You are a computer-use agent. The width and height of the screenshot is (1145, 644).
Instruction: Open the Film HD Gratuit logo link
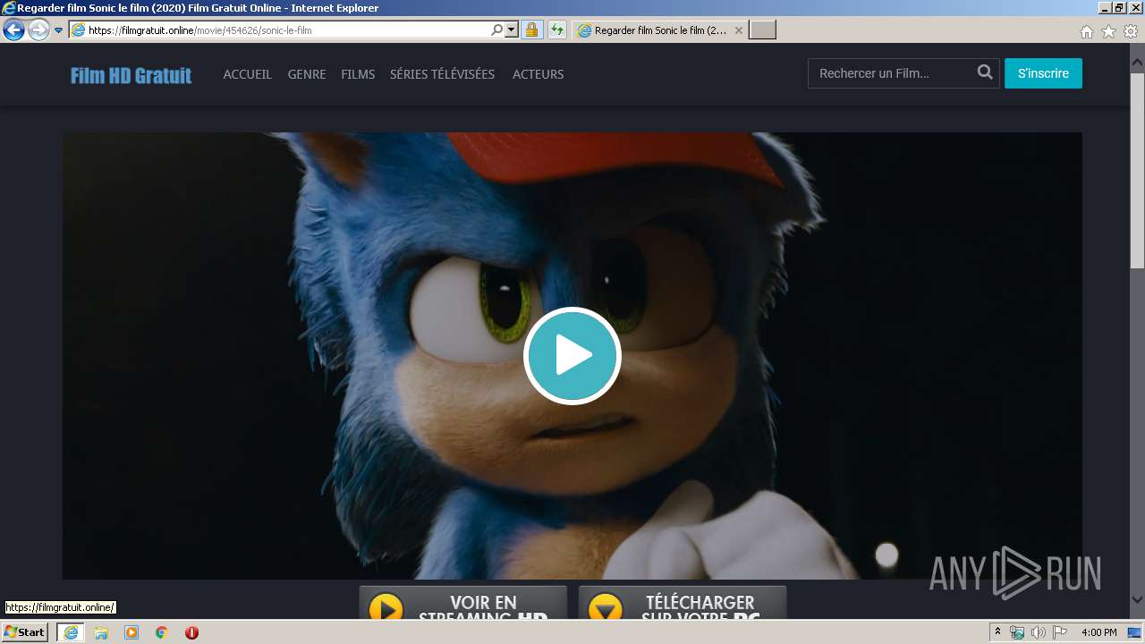(131, 75)
